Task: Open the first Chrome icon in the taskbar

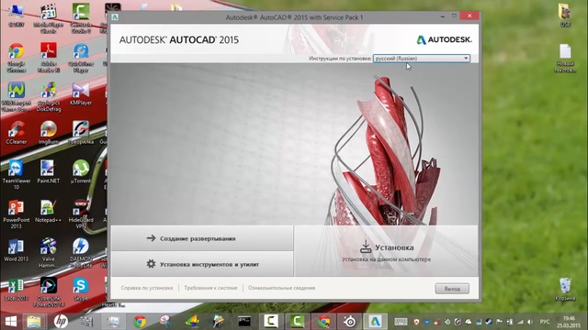Action: point(140,322)
